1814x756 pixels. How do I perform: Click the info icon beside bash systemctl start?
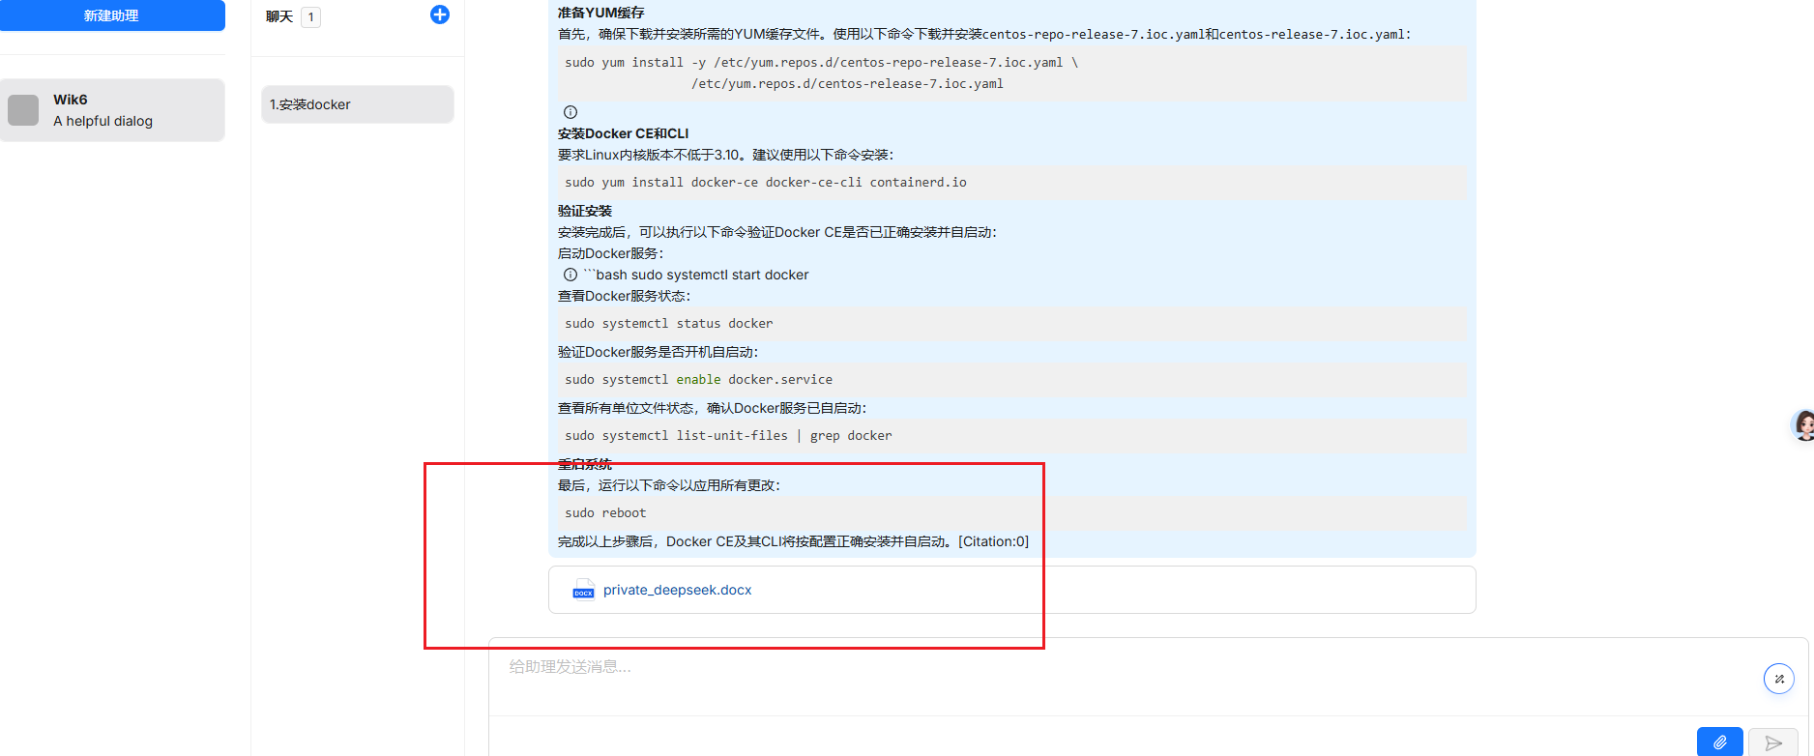coord(571,275)
